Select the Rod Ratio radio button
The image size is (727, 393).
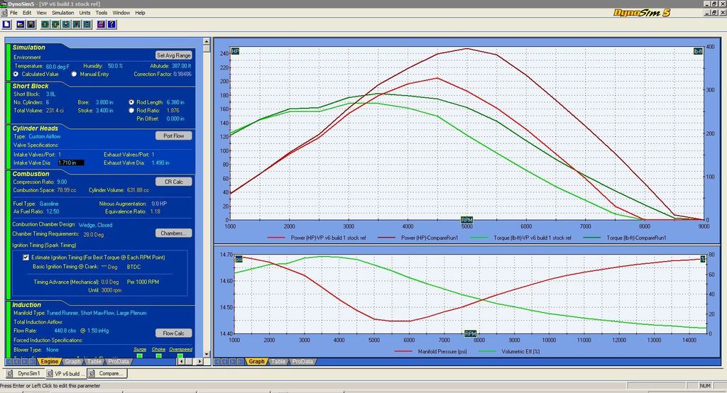click(131, 110)
